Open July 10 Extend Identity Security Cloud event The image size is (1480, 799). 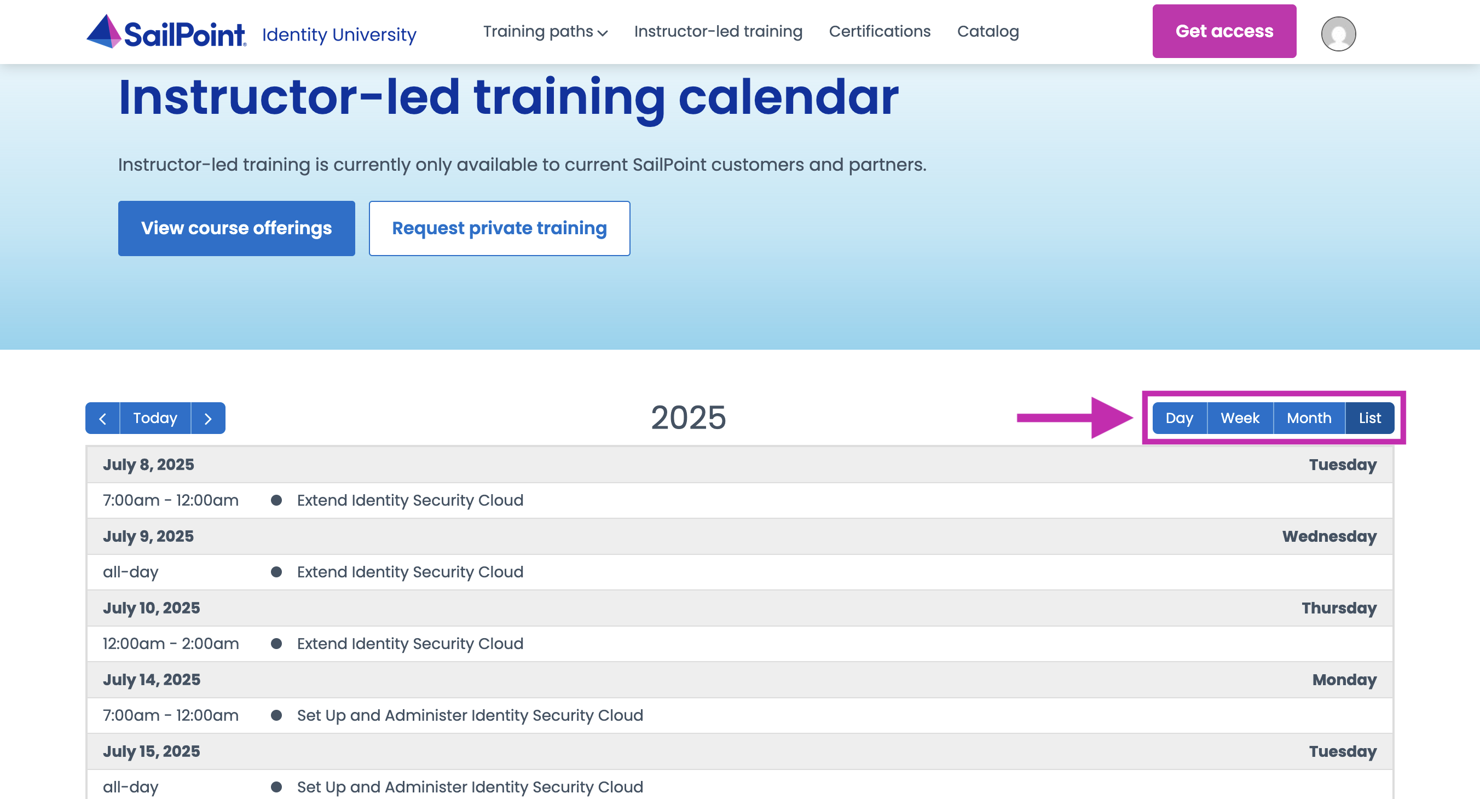click(x=409, y=644)
